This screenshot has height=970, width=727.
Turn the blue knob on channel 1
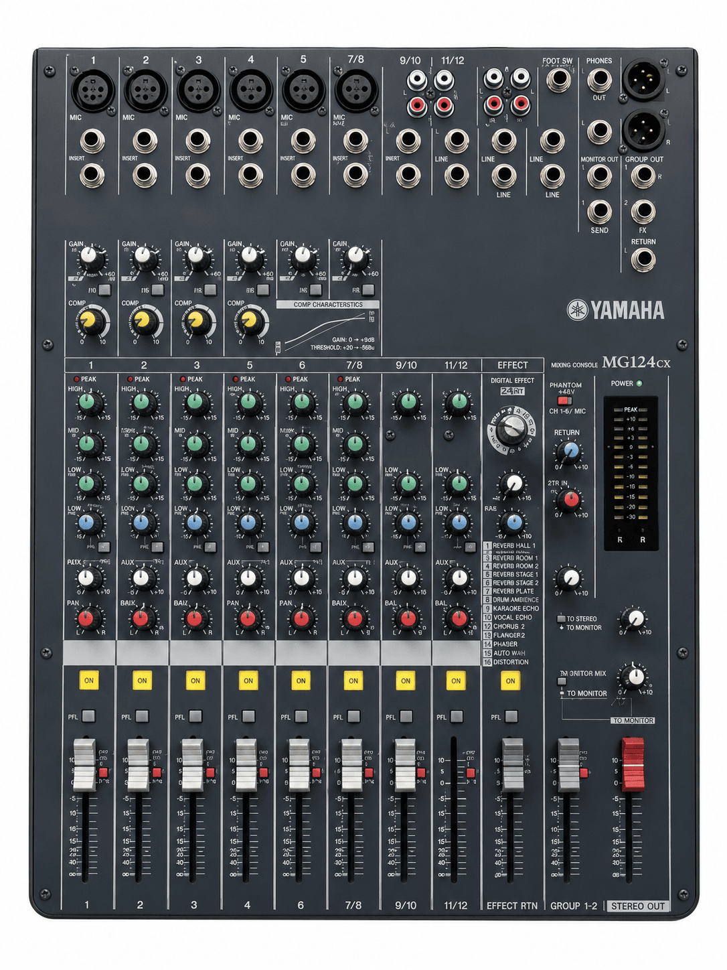[x=88, y=523]
